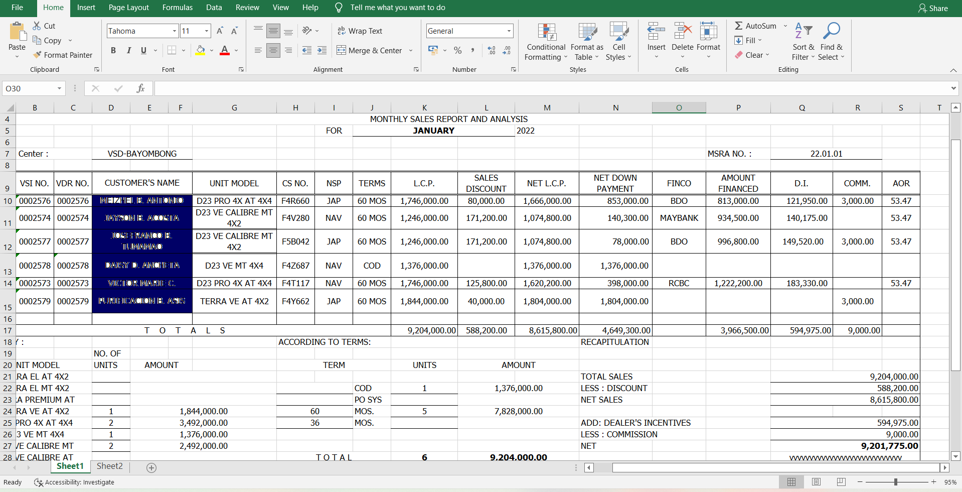Expand the formula bar
Screen dimensions: 962x492
point(953,88)
